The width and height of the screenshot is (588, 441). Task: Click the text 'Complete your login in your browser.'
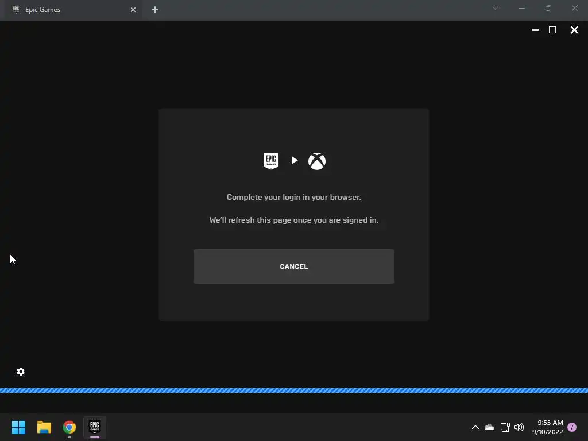point(293,198)
